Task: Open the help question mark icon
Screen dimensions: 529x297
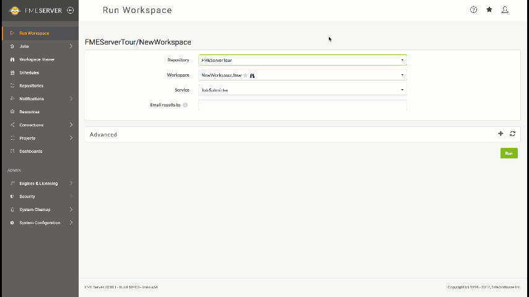Action: point(473,10)
